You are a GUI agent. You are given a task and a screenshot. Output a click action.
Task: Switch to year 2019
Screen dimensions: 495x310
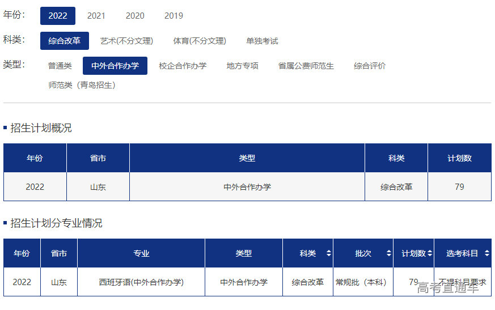174,16
